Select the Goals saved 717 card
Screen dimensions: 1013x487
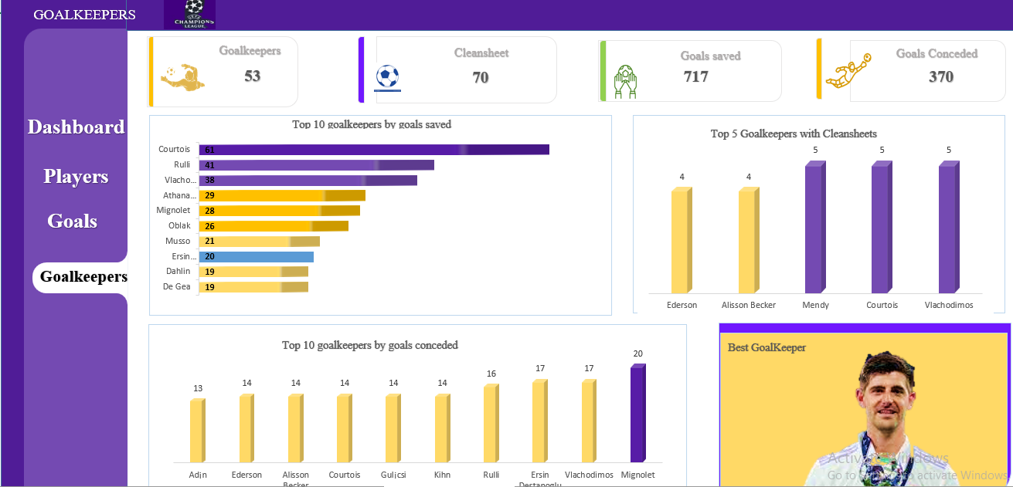point(690,71)
